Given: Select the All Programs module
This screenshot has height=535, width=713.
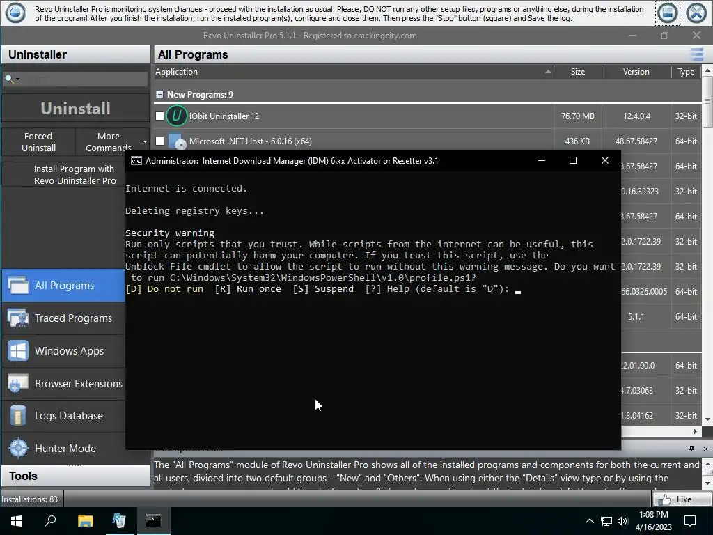Looking at the screenshot, I should (x=63, y=285).
